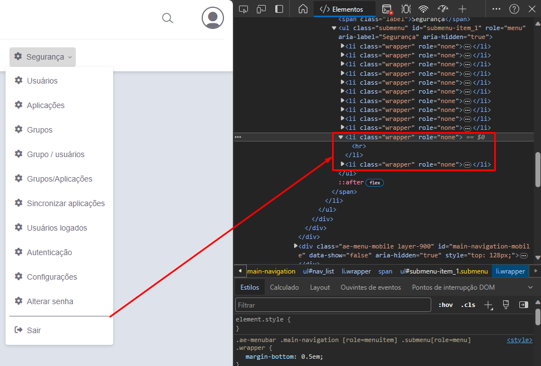Click the ul#nav_list breadcrumb
The image size is (541, 366).
click(319, 271)
